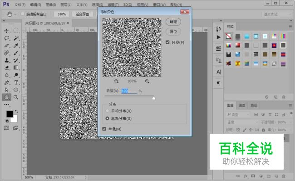Collapse the right panel dock arrows
295x181 pixels.
click(x=291, y=20)
